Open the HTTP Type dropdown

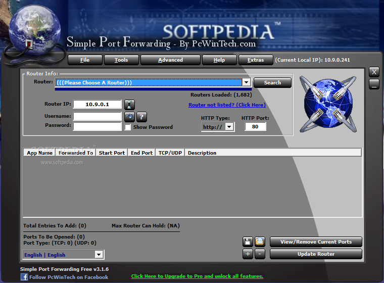[x=229, y=127]
